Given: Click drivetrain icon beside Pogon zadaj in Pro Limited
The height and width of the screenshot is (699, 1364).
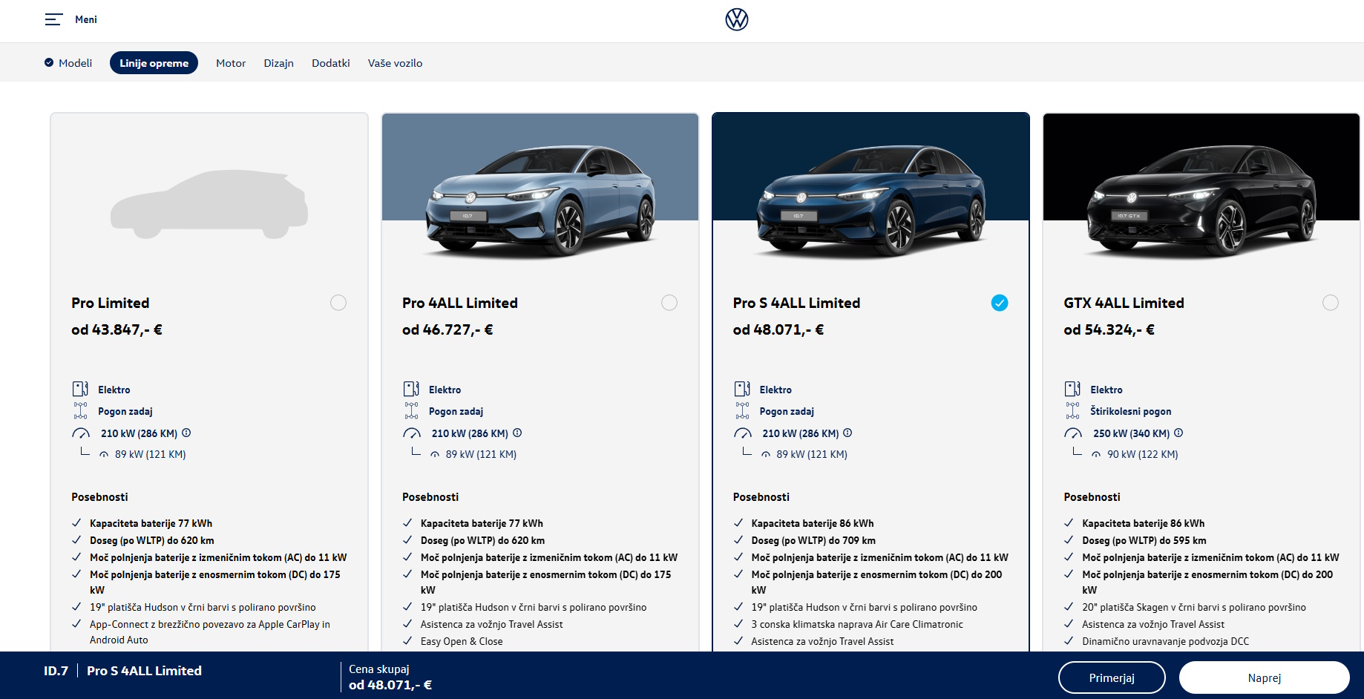Looking at the screenshot, I should tap(80, 410).
